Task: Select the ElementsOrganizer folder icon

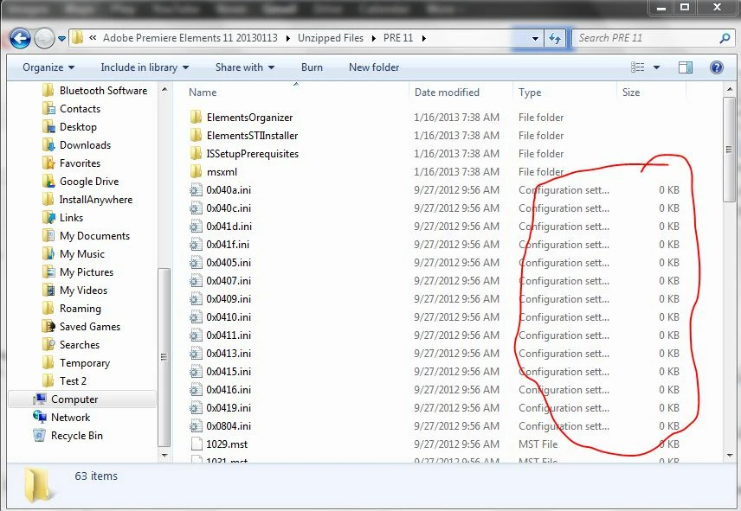Action: (196, 118)
